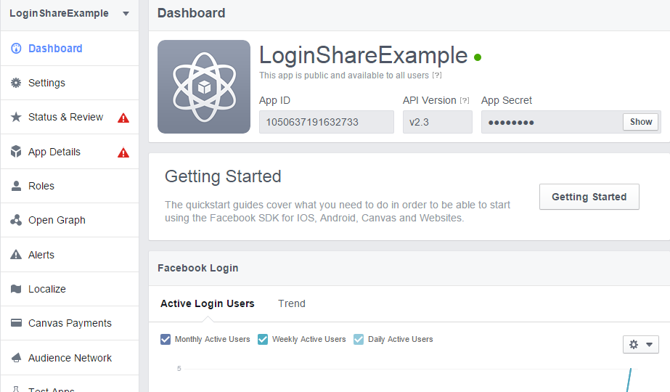Click the Canvas Payments card icon
This screenshot has width=670, height=392.
(x=16, y=323)
